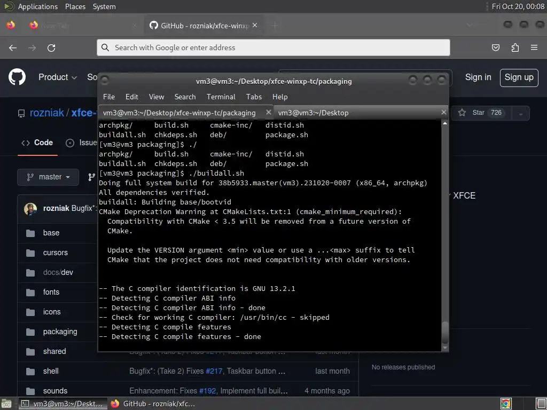Open the Terminal menu in the menu bar

[x=221, y=97]
